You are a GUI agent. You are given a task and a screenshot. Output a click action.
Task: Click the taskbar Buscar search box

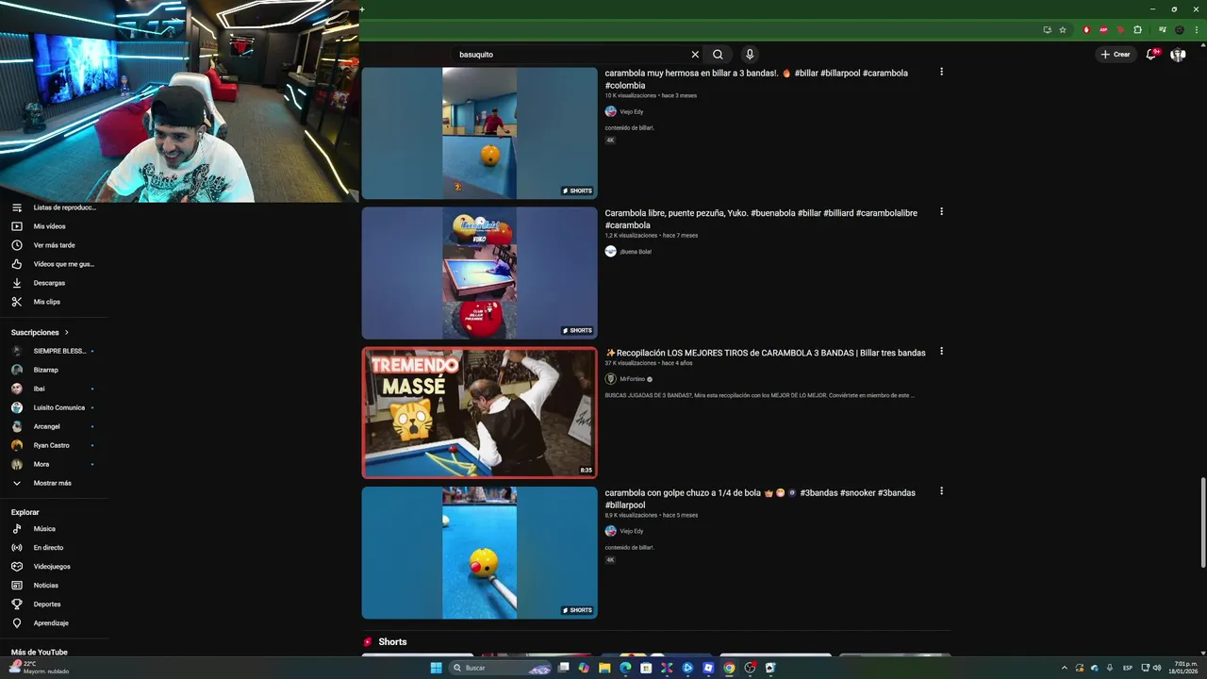click(x=500, y=668)
